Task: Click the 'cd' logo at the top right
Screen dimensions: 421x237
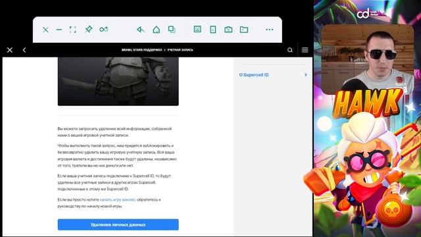Action: [x=363, y=13]
